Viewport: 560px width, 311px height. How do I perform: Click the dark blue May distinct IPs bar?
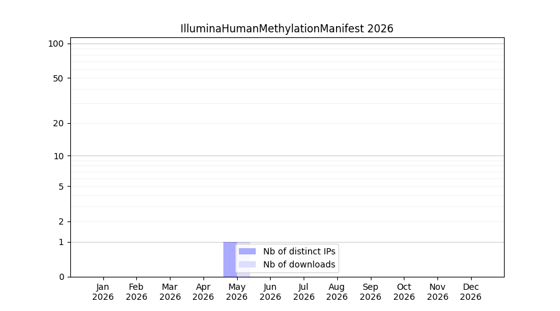tap(230, 259)
